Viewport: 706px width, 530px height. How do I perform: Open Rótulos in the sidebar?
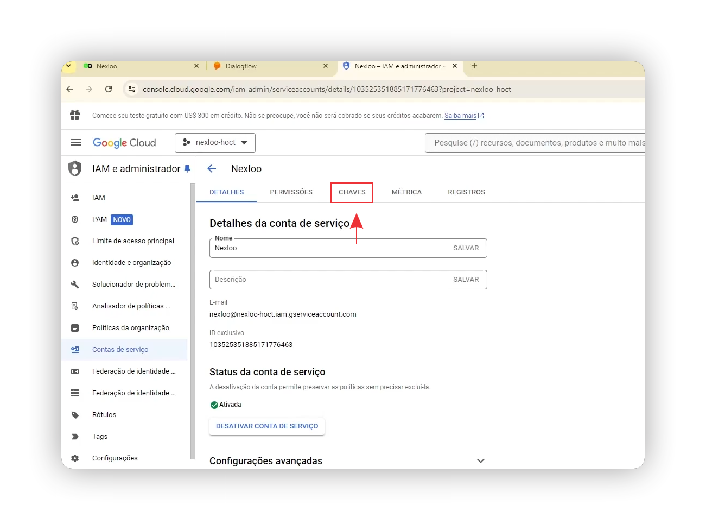tap(104, 415)
